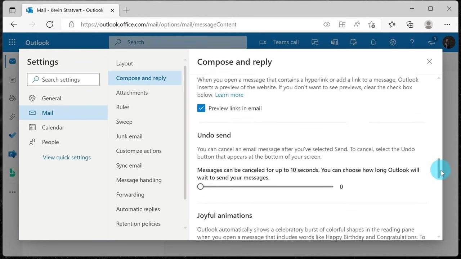Click the Undo send slider handle
Viewport: 461px width, 259px height.
point(201,186)
